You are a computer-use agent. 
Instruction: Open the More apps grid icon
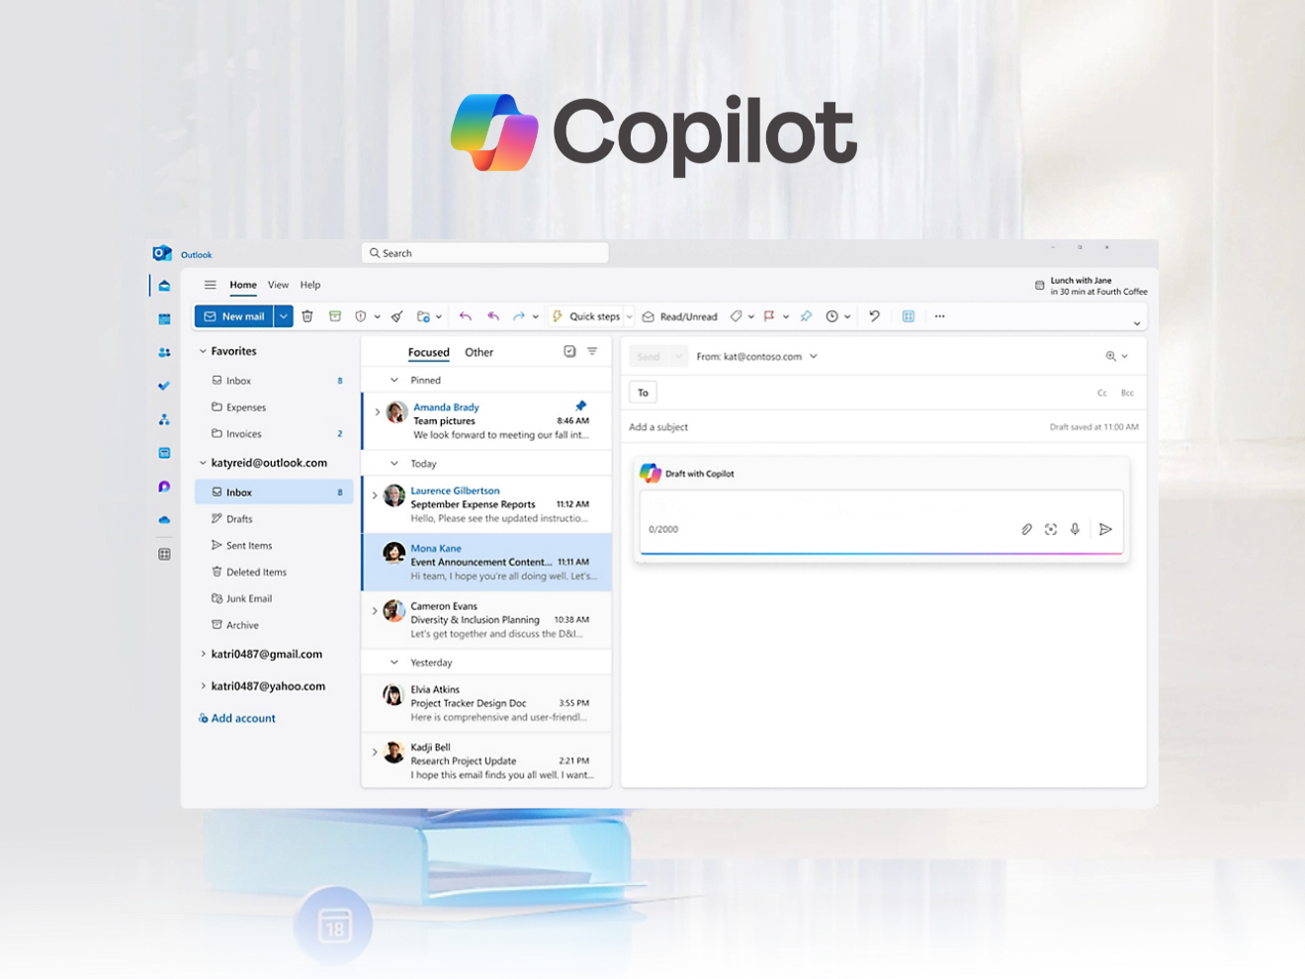click(164, 554)
